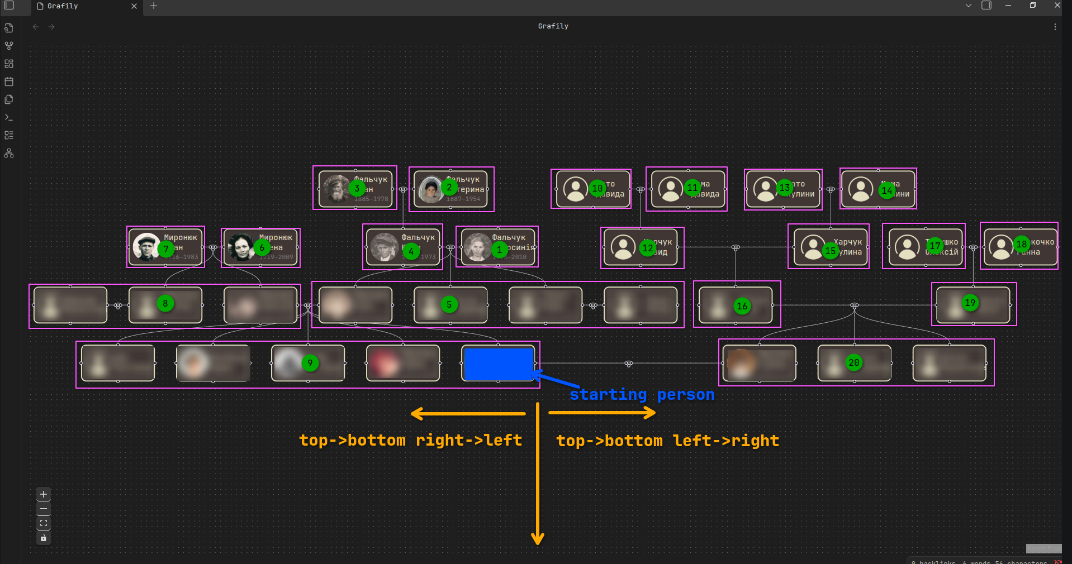Open the canvas grid icon in ribbon
Viewport: 1072px width, 564px height.
(x=9, y=64)
